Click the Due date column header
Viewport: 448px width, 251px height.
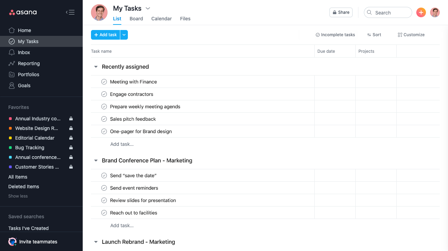click(x=326, y=51)
